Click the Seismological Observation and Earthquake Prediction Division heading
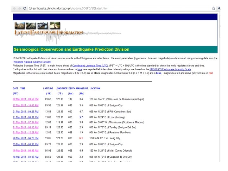This screenshot has width=228, height=171. coord(72,49)
